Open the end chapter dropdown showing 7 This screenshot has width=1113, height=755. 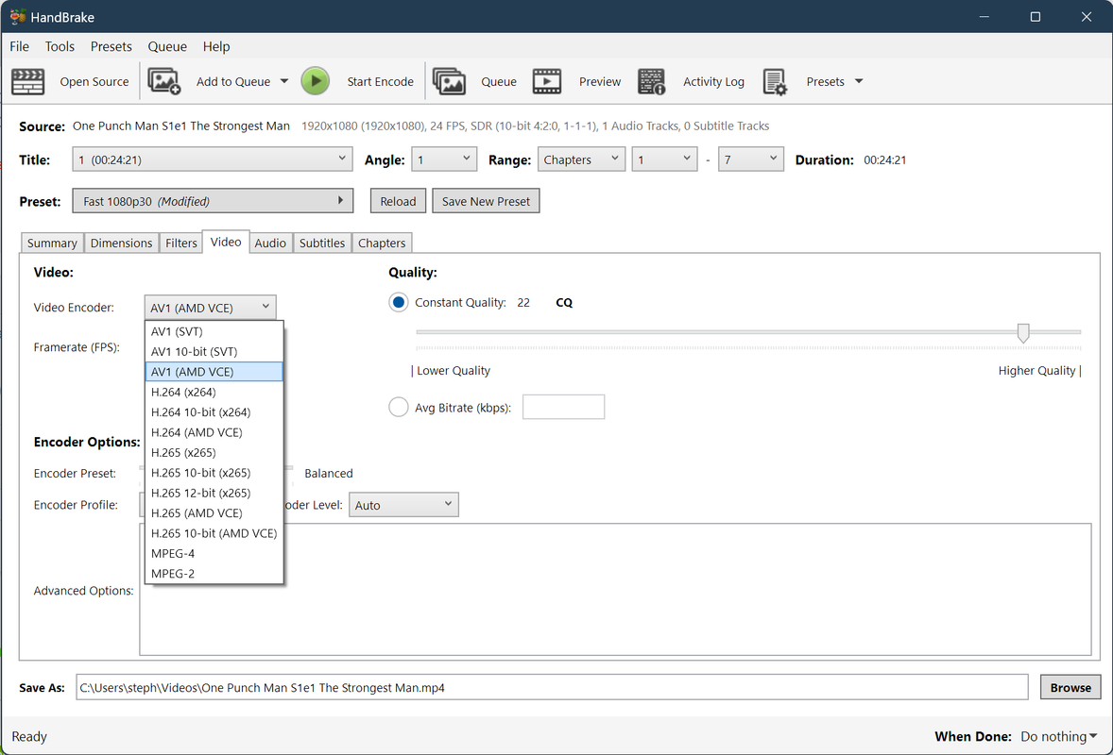tap(751, 159)
